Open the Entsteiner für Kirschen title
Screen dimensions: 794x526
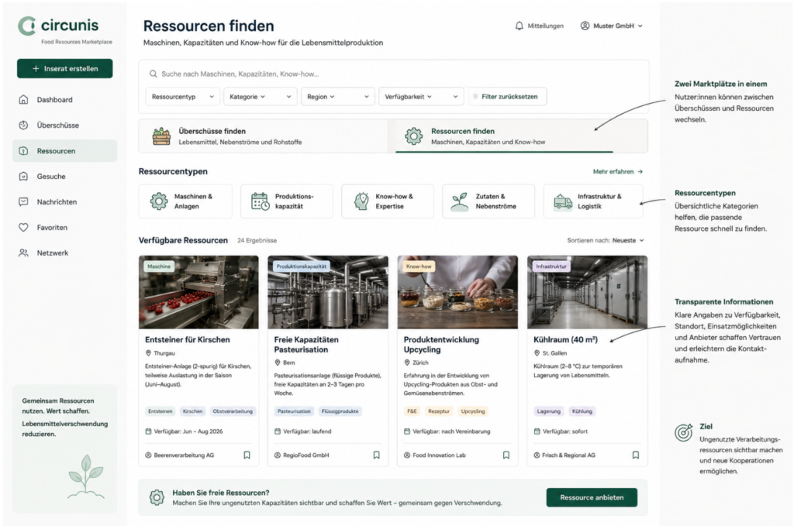pyautogui.click(x=188, y=340)
